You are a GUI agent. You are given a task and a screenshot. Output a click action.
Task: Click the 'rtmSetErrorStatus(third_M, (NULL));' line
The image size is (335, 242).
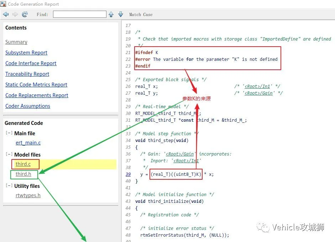(185, 235)
